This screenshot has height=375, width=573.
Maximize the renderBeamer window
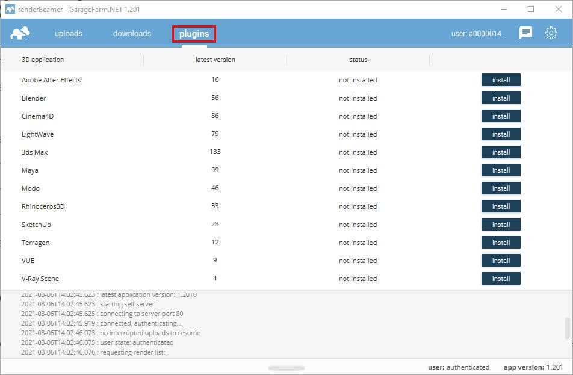[531, 9]
